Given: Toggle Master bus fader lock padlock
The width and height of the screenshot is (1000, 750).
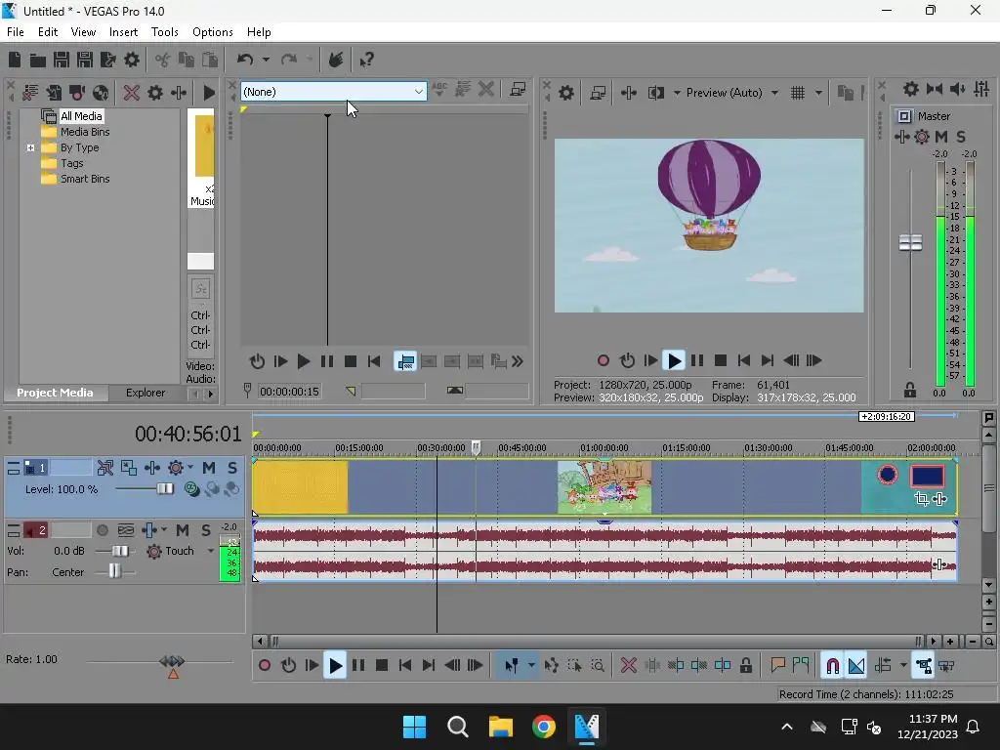Looking at the screenshot, I should tap(910, 390).
